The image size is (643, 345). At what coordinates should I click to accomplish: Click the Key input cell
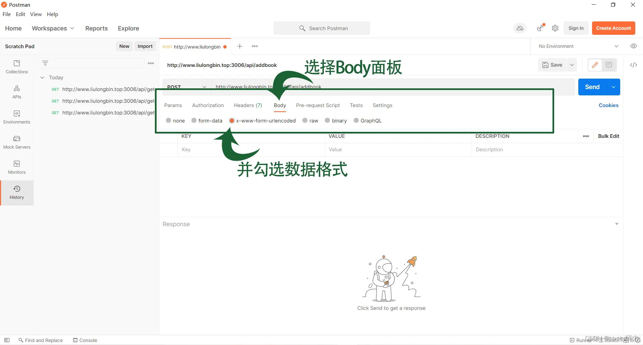[251, 150]
